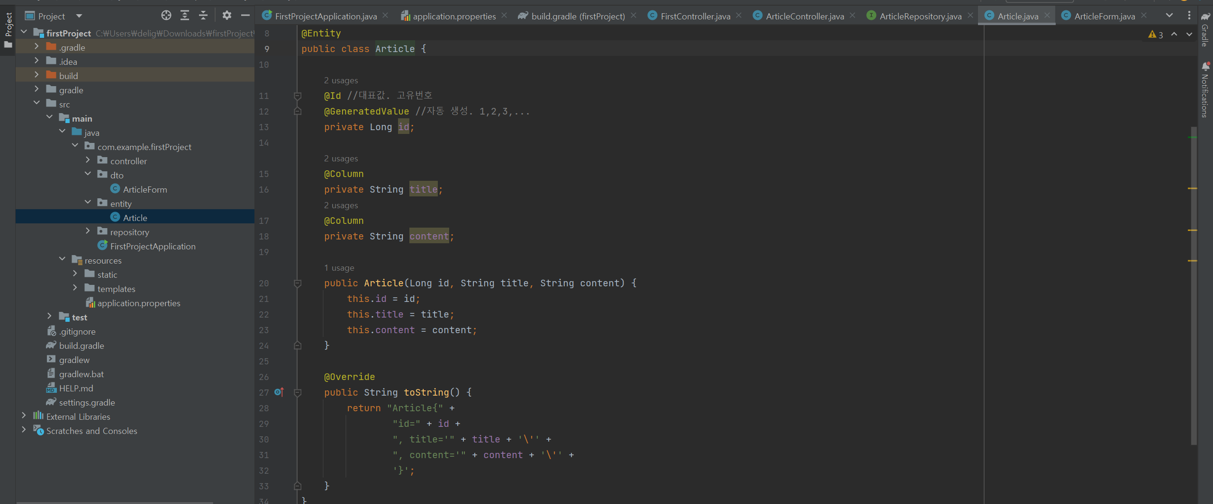Click the warnings indicator showing 3
Screen dimensions: 1213x504
point(1156,35)
